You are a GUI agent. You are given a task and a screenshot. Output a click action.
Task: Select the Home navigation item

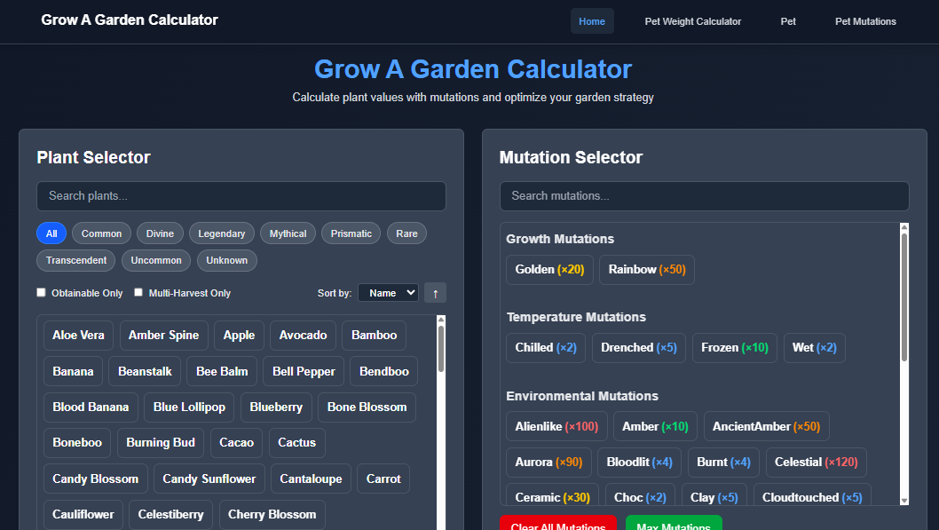[591, 20]
